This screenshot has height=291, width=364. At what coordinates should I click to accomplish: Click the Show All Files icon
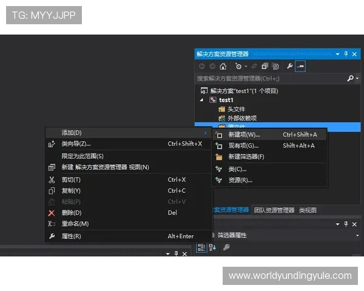click(275, 66)
